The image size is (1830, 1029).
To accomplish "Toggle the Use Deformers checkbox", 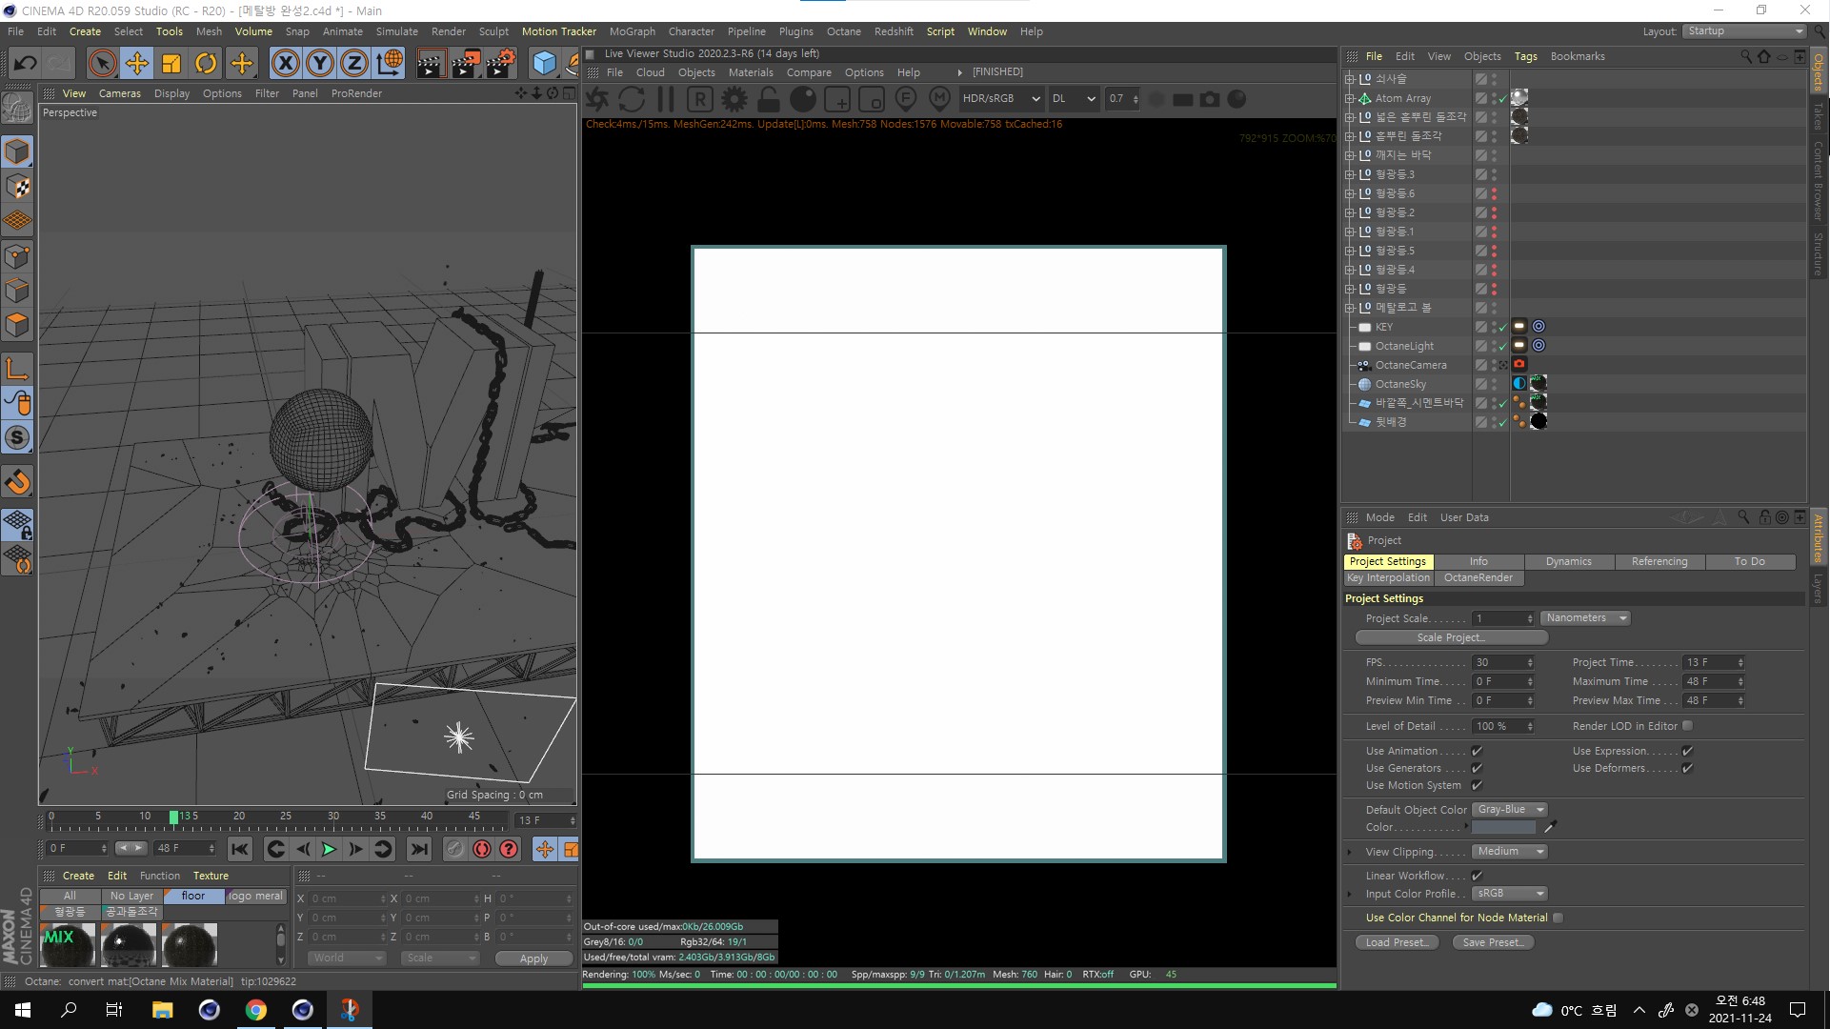I will [x=1687, y=768].
